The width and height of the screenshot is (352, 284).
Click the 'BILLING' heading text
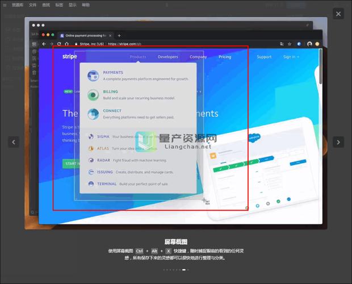tap(110, 91)
